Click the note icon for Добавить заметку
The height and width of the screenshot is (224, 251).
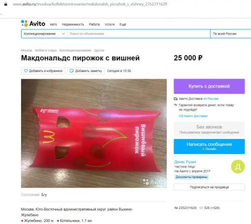pos(72,71)
